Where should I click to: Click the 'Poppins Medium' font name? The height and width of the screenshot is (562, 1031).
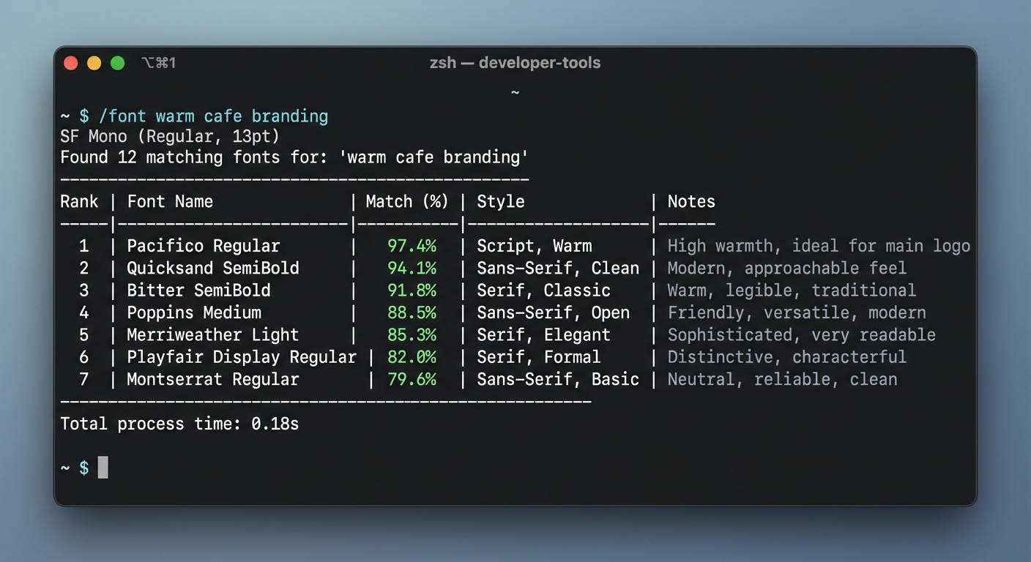[x=194, y=313]
